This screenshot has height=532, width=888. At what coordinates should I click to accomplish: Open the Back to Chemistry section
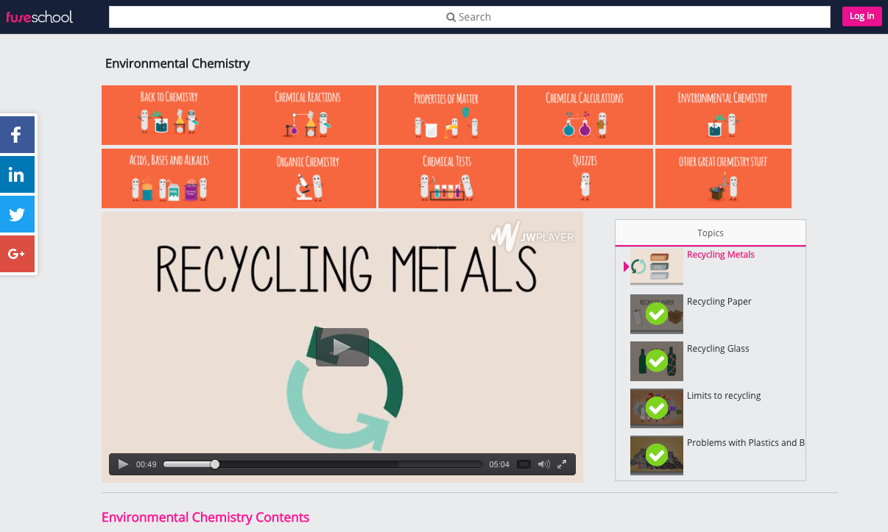[169, 115]
